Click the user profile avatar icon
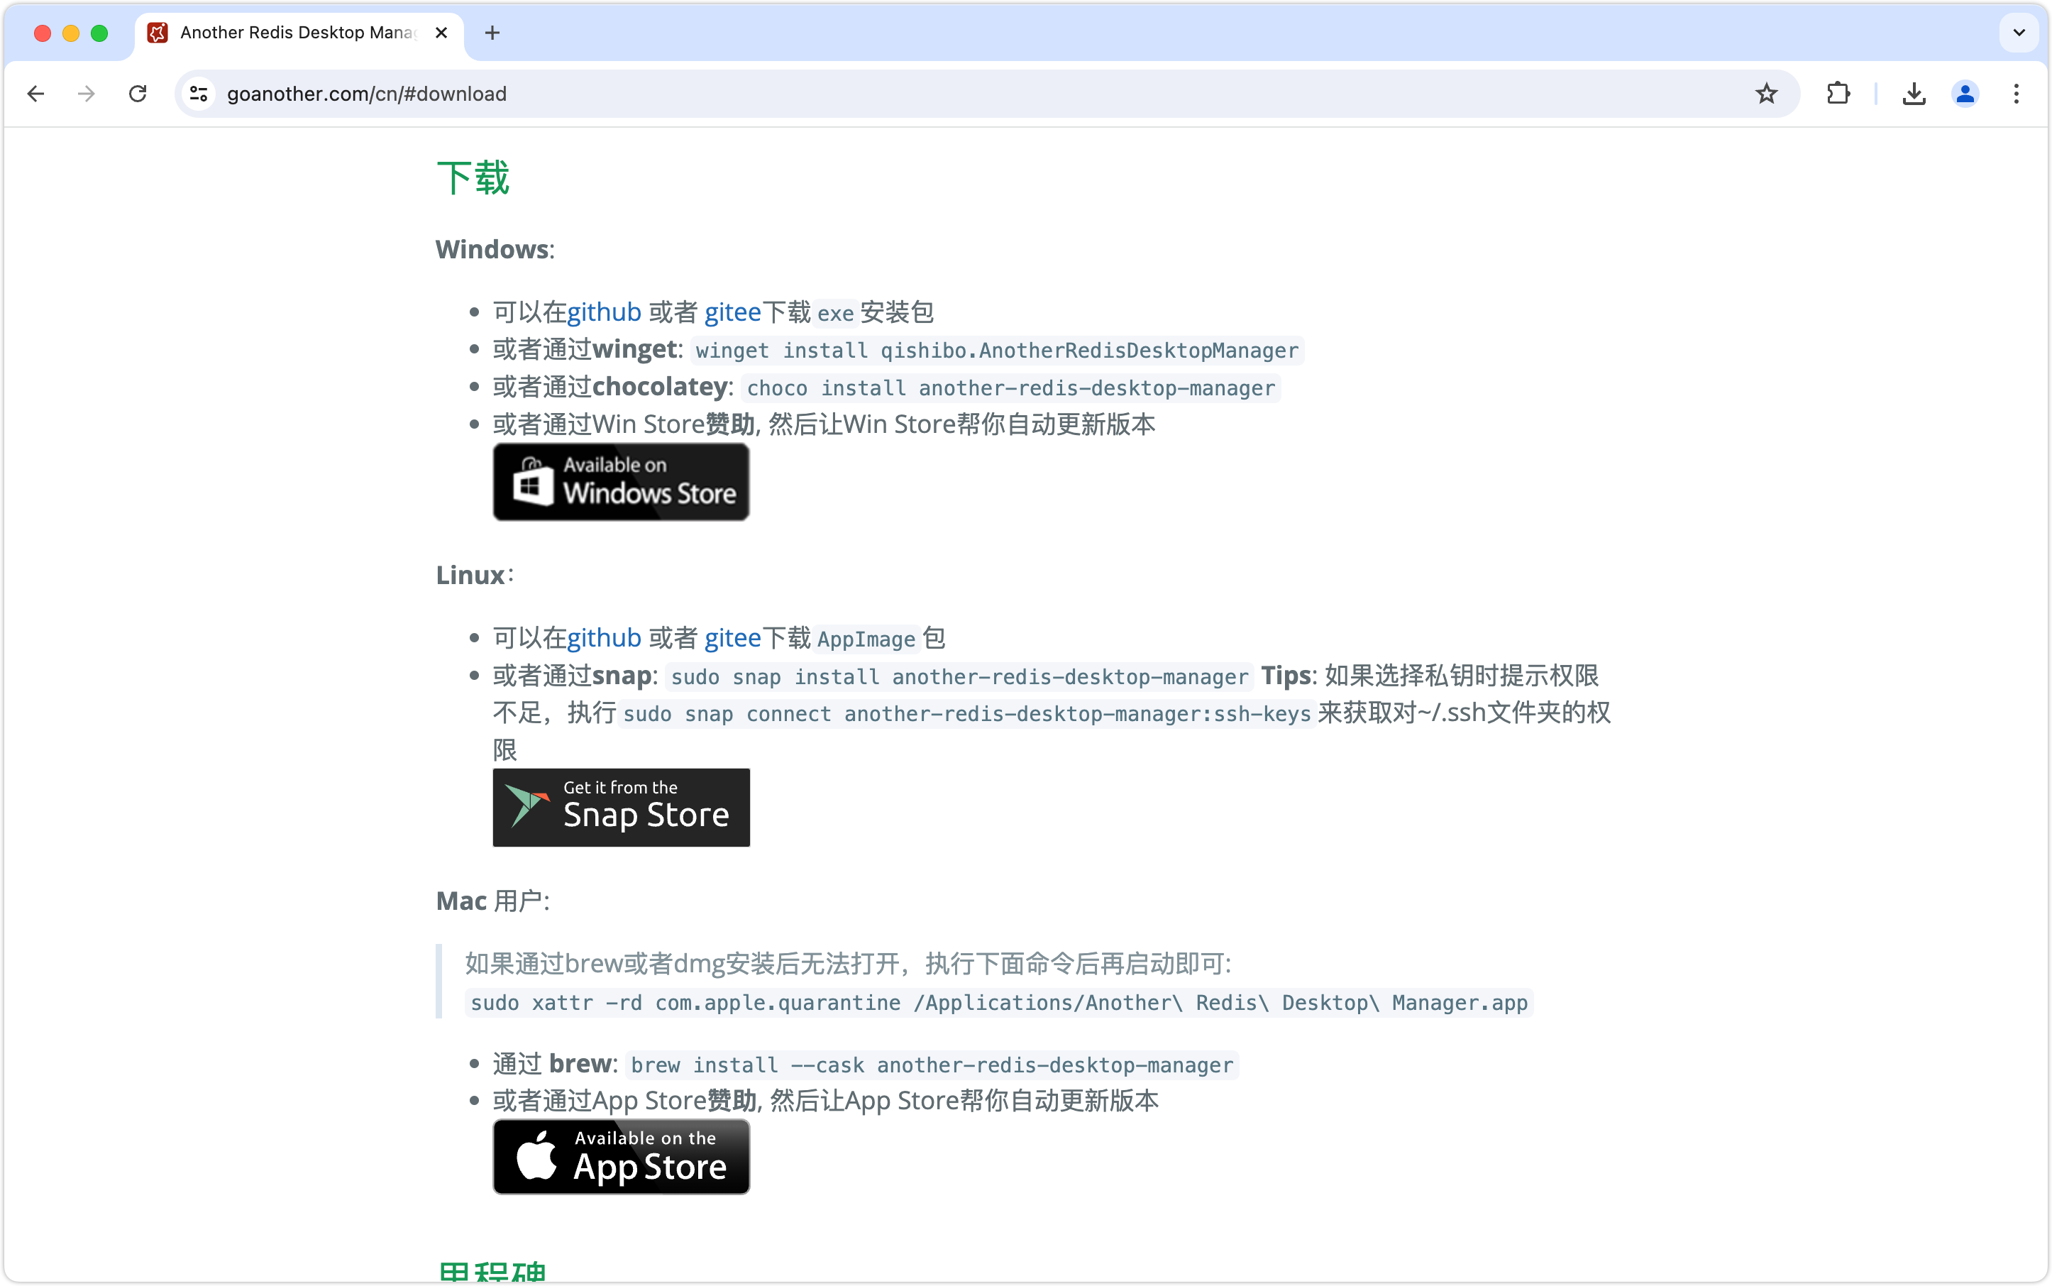 click(x=1965, y=94)
